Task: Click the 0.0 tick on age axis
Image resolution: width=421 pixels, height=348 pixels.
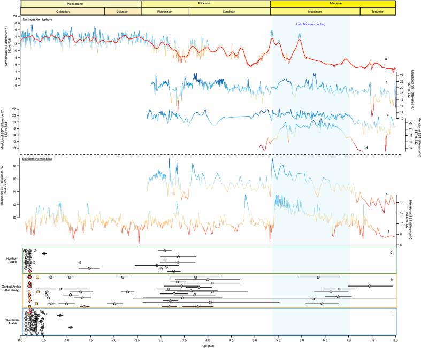Action: (20, 340)
